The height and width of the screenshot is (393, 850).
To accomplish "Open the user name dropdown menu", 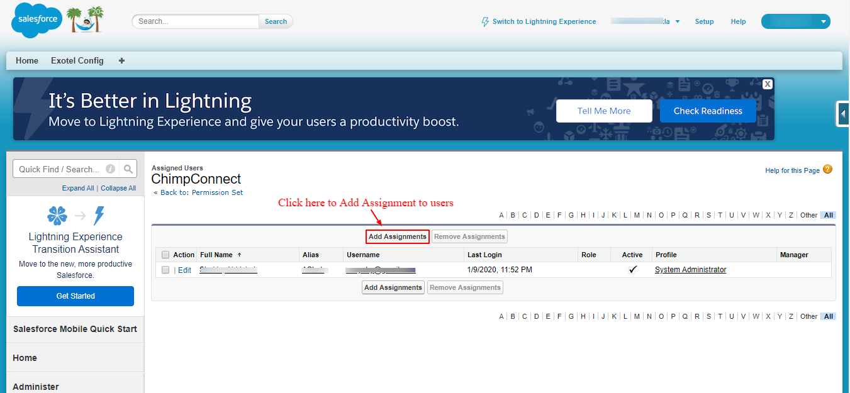I will tap(677, 21).
